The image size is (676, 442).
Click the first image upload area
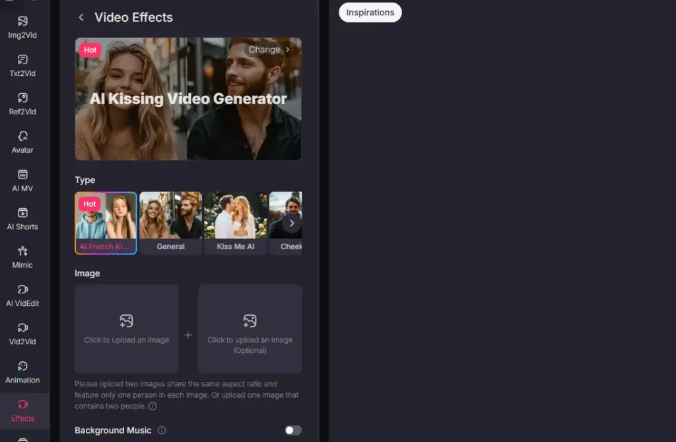tap(126, 328)
